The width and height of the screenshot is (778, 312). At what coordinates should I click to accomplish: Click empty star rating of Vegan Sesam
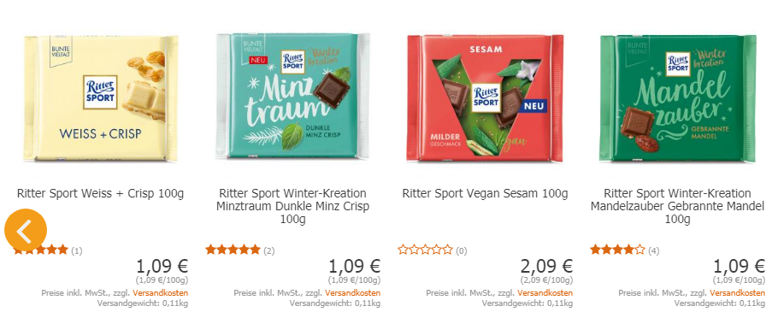click(x=425, y=250)
